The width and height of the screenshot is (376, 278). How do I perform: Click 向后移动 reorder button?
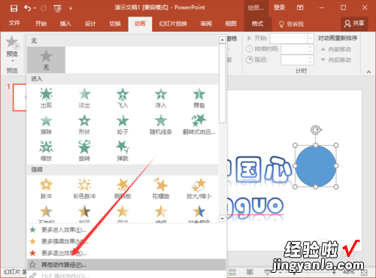tap(336, 60)
